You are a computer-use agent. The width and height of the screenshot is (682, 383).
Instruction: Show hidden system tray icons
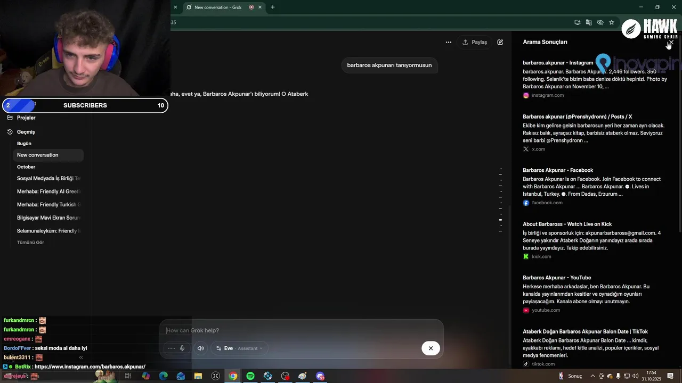click(592, 376)
